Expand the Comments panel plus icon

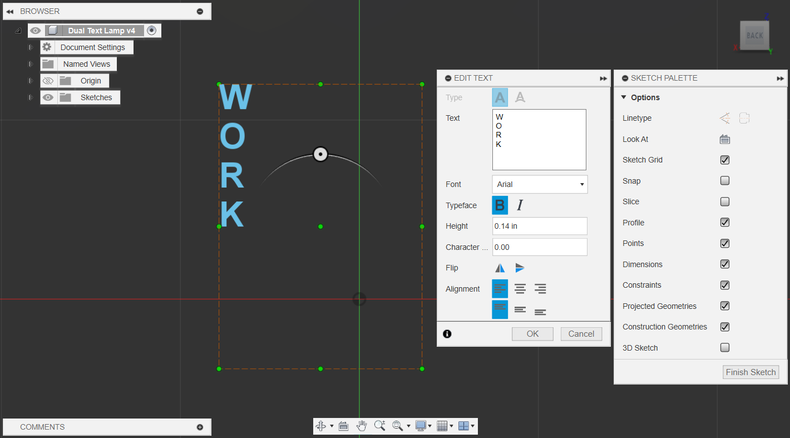pyautogui.click(x=200, y=427)
